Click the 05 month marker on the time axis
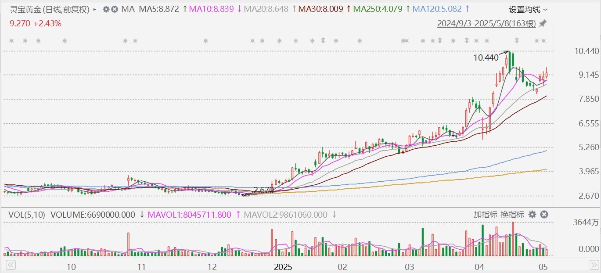601x273 pixels. tap(543, 267)
